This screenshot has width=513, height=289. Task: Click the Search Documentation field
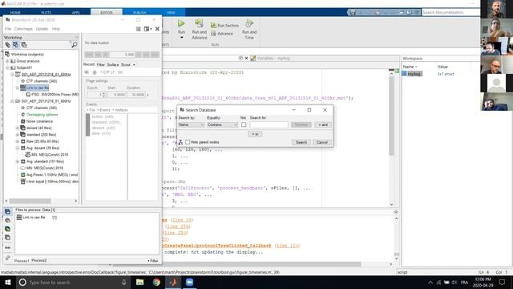point(450,12)
